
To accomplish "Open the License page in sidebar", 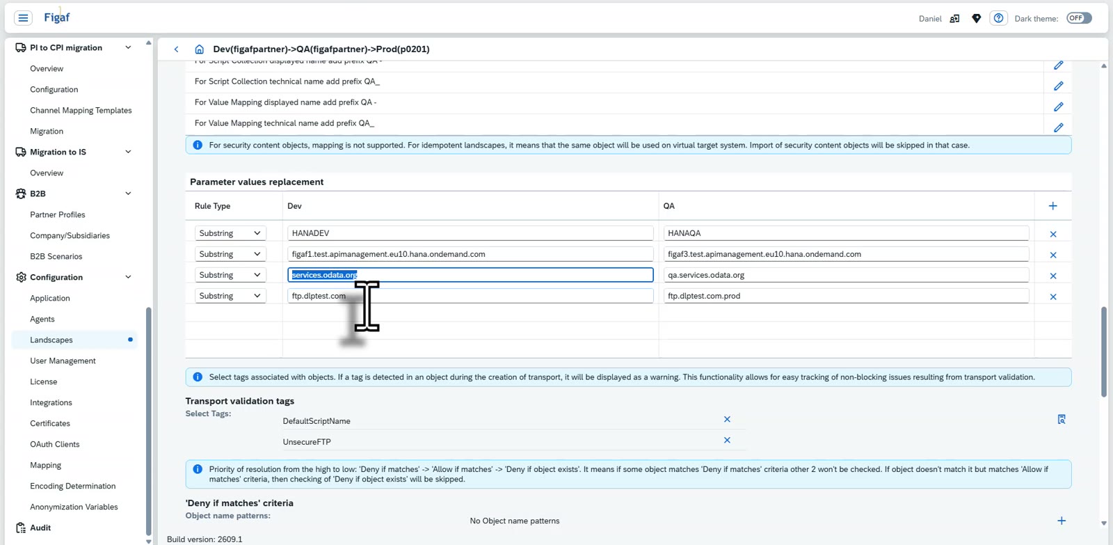I will tap(44, 382).
